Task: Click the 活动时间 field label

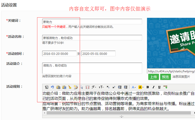Action: coord(15,54)
